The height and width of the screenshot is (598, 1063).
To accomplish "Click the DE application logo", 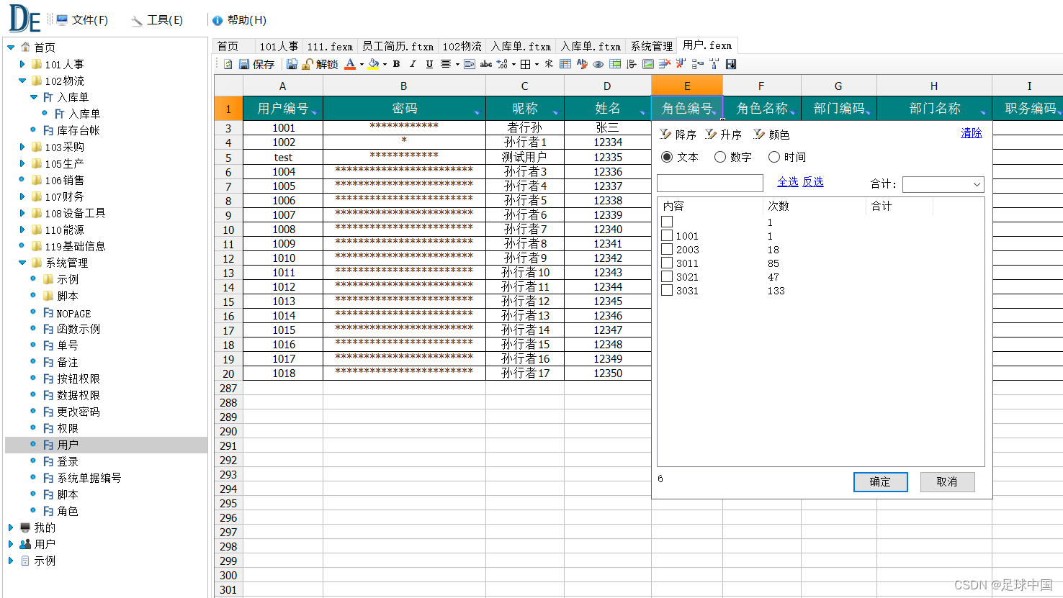I will (x=24, y=19).
